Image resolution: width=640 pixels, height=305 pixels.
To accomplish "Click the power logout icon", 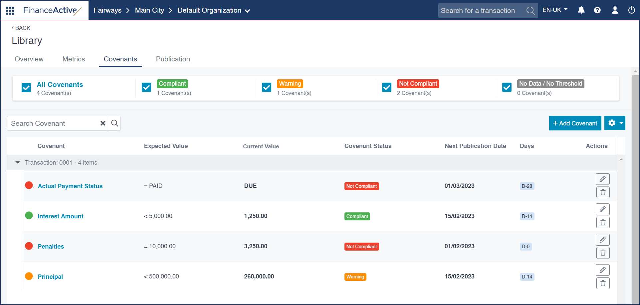I will 631,10.
